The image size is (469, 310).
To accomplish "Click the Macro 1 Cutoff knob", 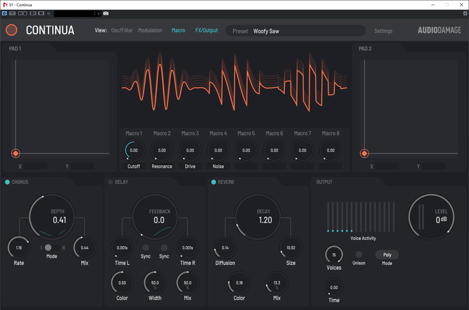I will (134, 150).
